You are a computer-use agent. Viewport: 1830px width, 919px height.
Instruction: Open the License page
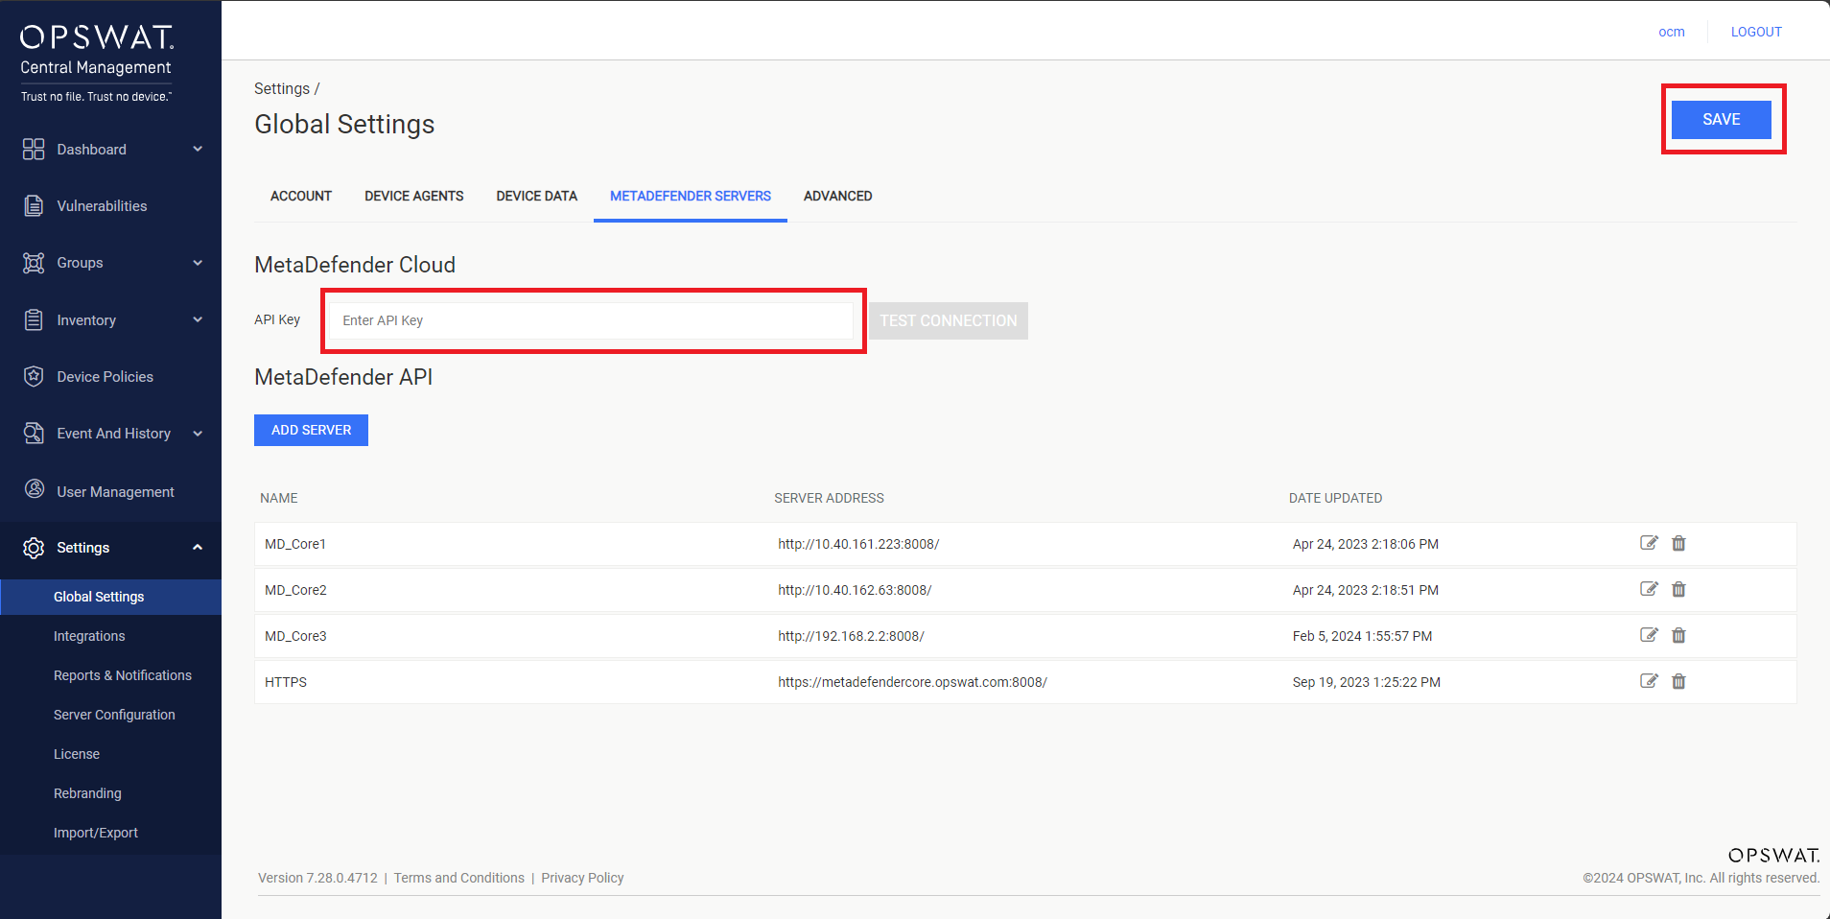[77, 754]
